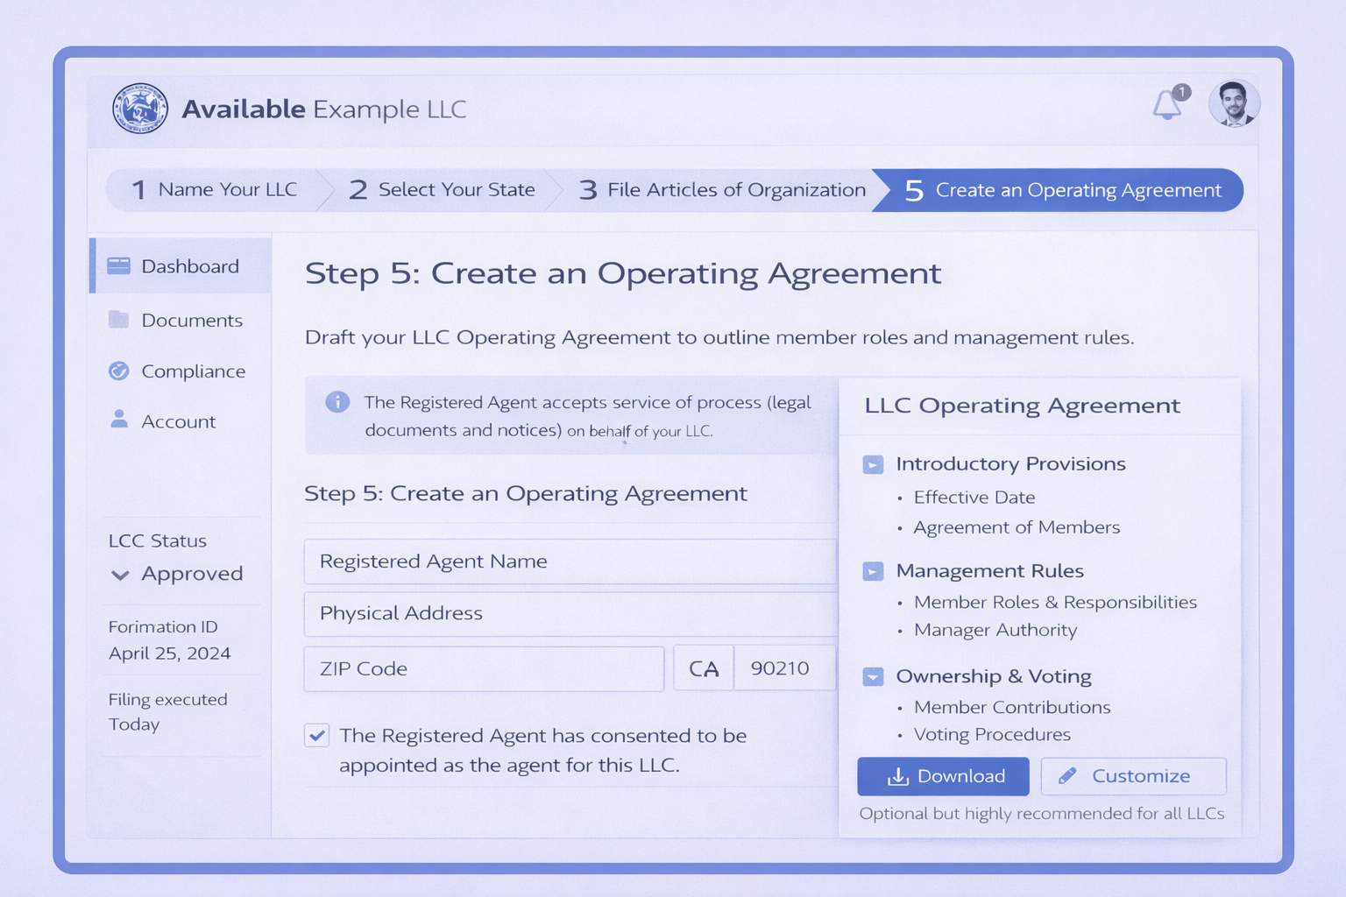
Task: Expand the Introductory Provisions section
Action: (873, 464)
